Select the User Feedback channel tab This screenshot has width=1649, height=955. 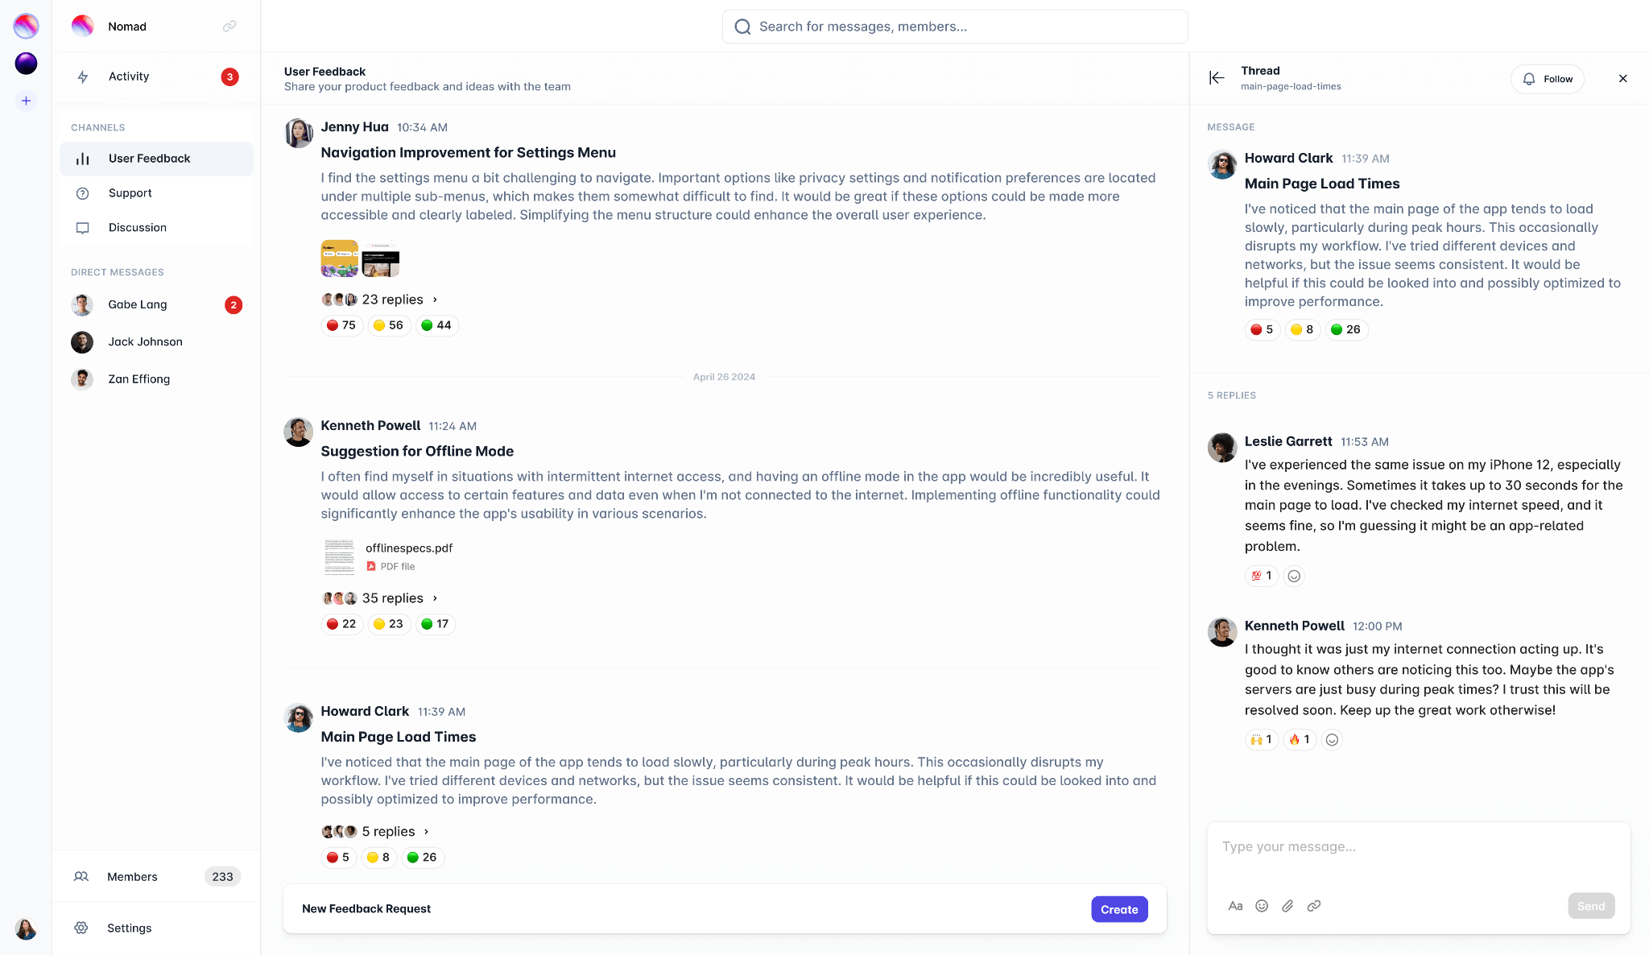[x=149, y=158]
